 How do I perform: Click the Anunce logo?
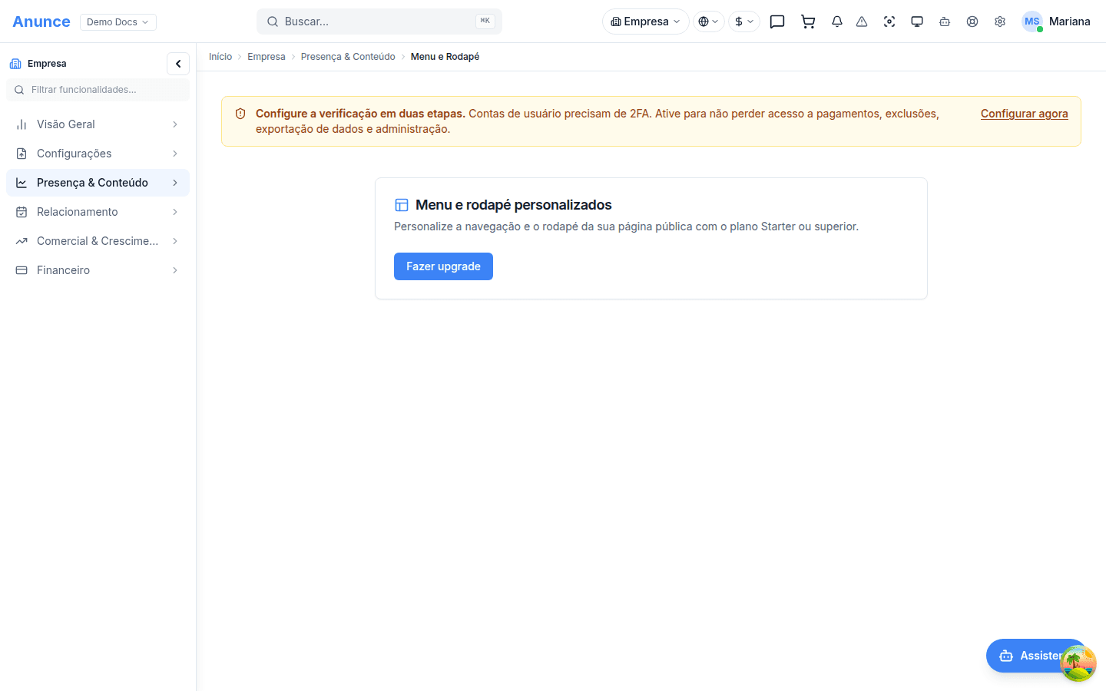[41, 21]
